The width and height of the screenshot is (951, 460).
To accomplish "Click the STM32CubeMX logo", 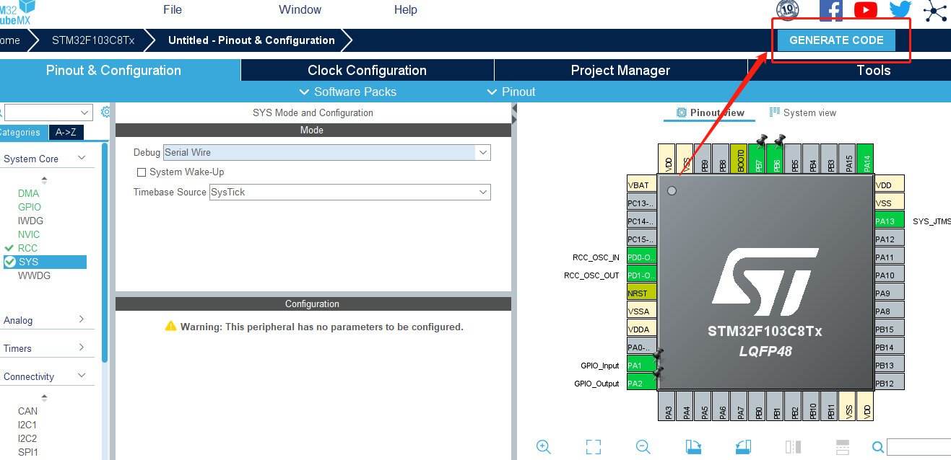I will [x=16, y=12].
